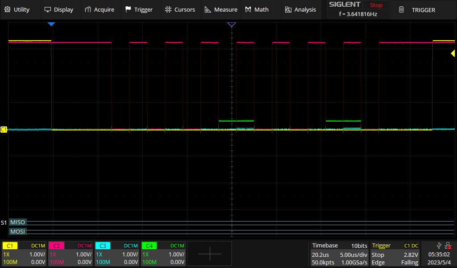Toggle channel C3 on or off

[102, 245]
